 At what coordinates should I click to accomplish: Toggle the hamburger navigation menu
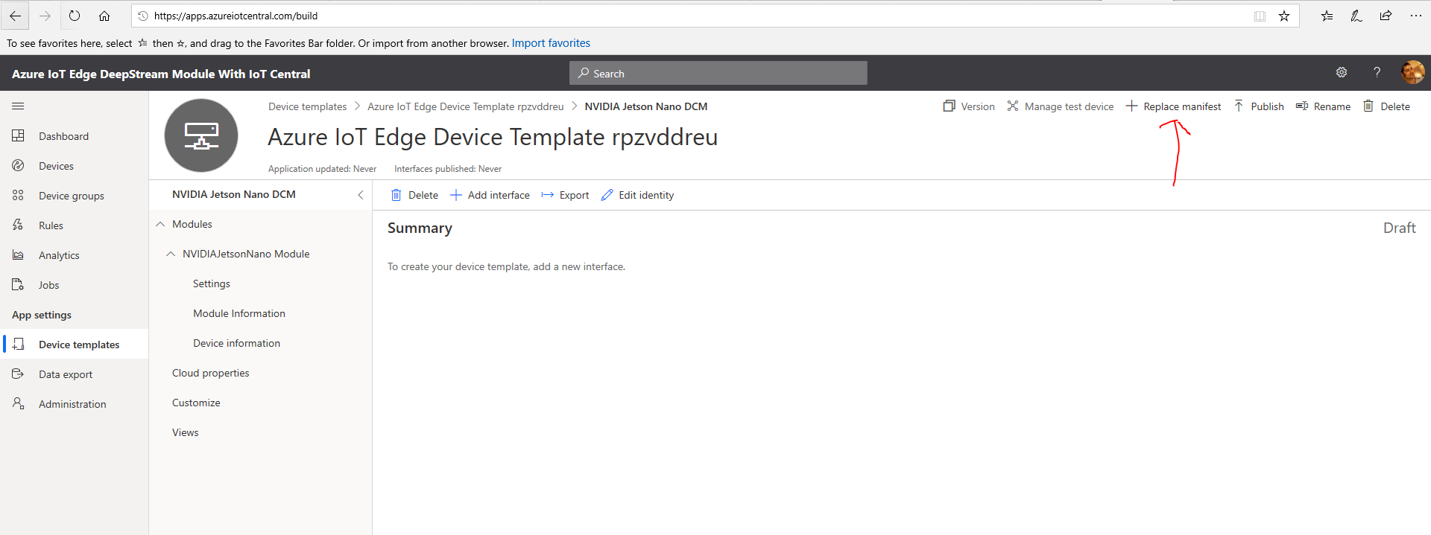18,106
